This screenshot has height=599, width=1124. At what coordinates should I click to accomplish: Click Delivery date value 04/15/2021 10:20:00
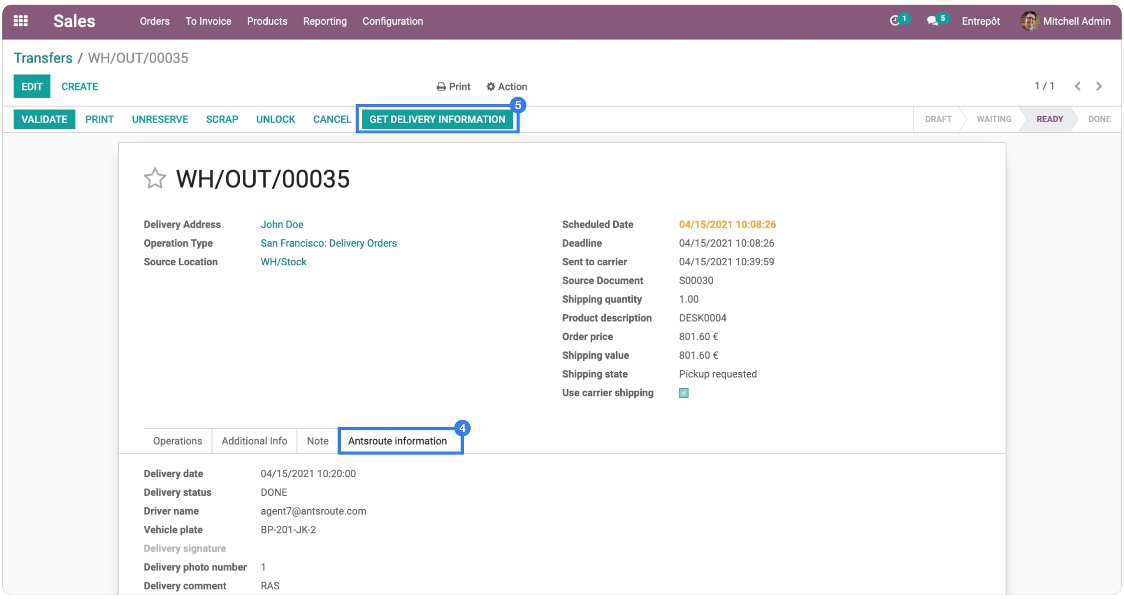pos(308,474)
